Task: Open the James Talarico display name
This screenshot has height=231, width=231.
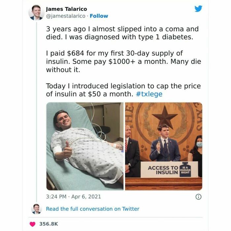Action: pyautogui.click(x=66, y=9)
